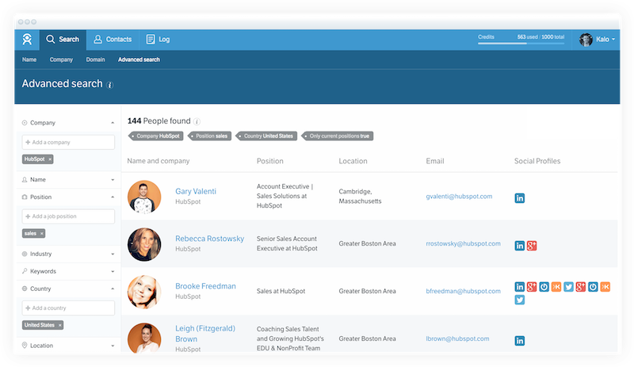
Task: Open Rebecca Rostowsky's profile link
Action: pos(209,239)
